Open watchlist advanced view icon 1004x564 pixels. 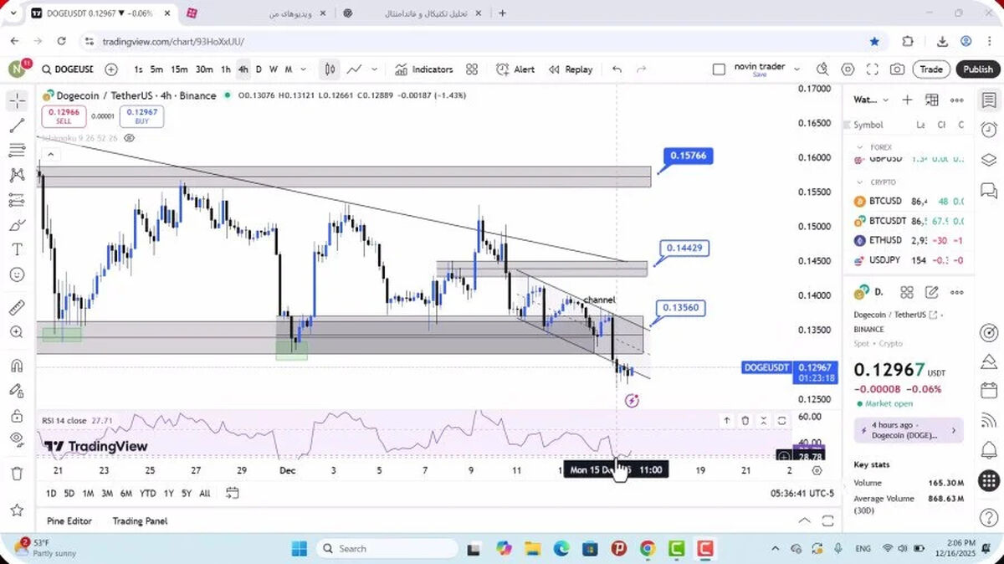pyautogui.click(x=932, y=100)
